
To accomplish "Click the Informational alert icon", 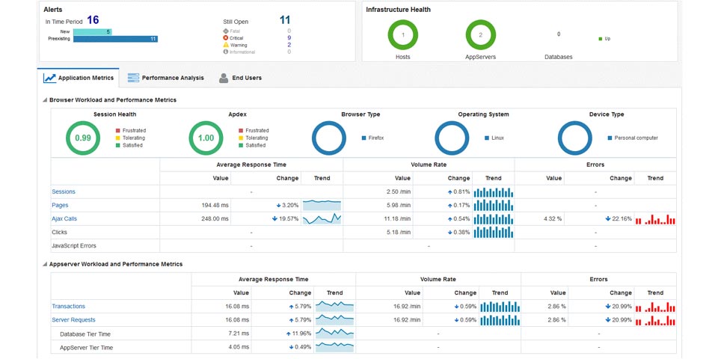I will tap(225, 52).
